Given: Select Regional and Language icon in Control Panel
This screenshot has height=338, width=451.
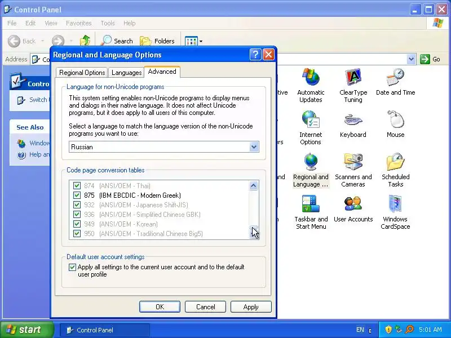Looking at the screenshot, I should coord(311,170).
